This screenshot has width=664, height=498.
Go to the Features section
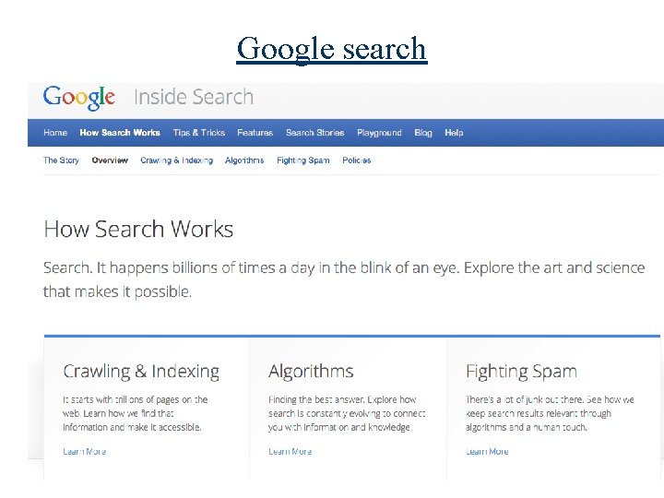point(255,133)
